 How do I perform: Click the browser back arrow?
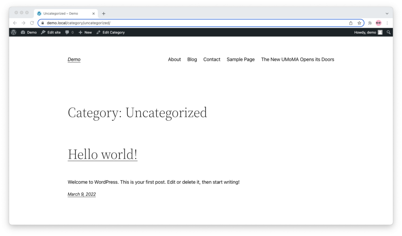(15, 23)
